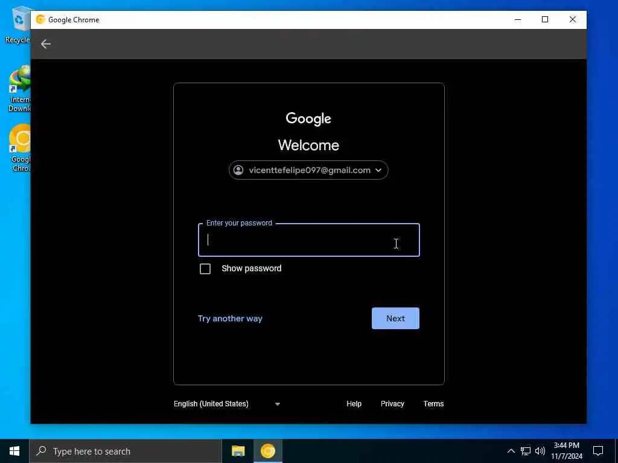
Task: Minimize the Google Chrome window
Action: [518, 19]
